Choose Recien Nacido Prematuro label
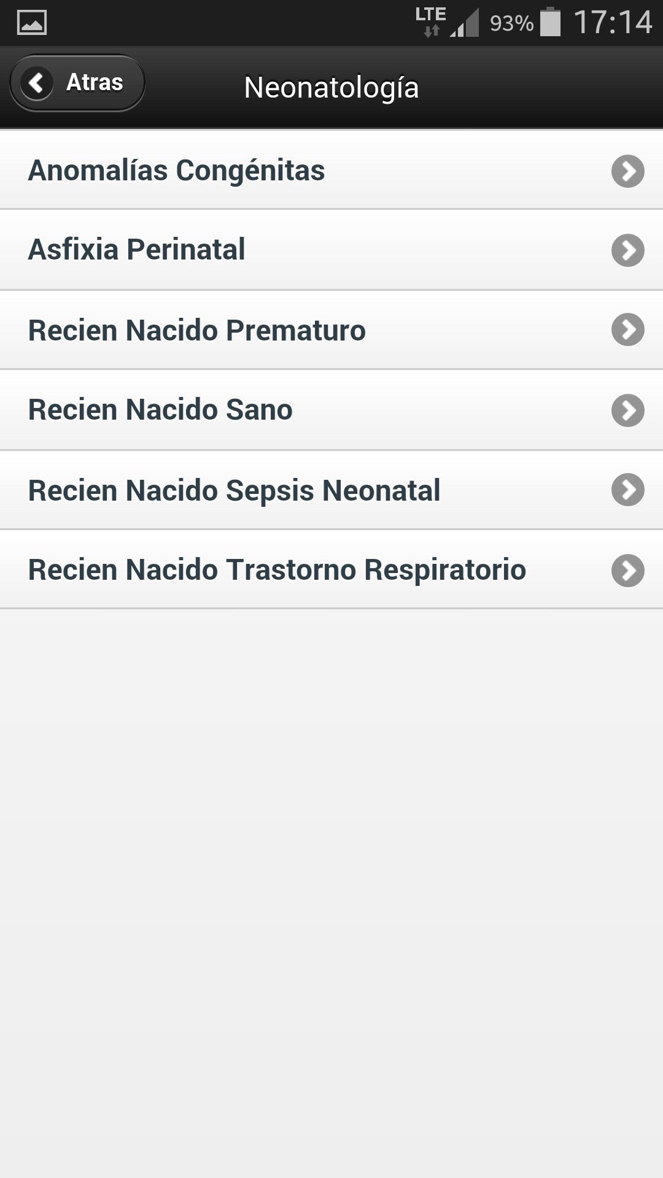 [196, 330]
